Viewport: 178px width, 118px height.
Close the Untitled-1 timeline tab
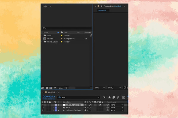[43, 92]
